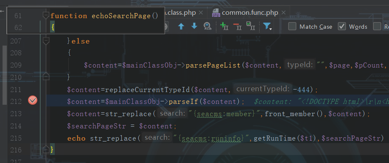Click the echo keyword on line 215
389x163 pixels.
pyautogui.click(x=76, y=138)
